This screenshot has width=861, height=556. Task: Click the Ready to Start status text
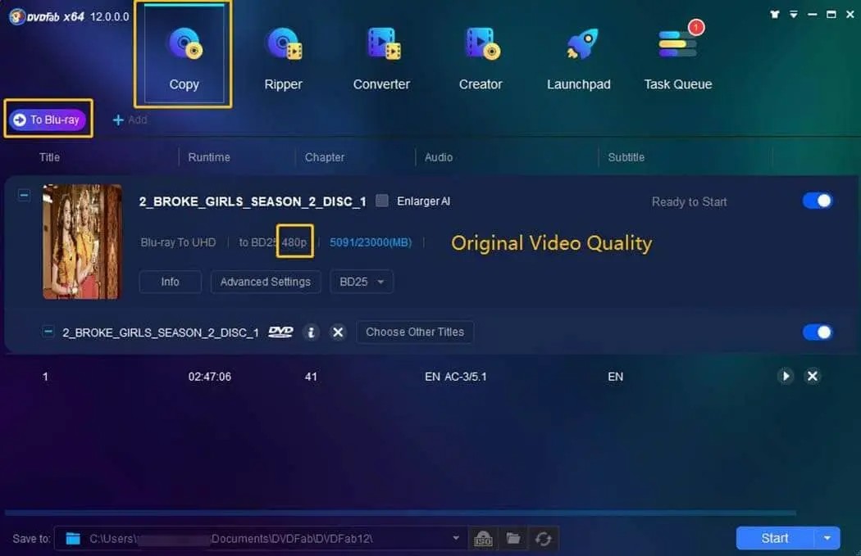pos(689,201)
